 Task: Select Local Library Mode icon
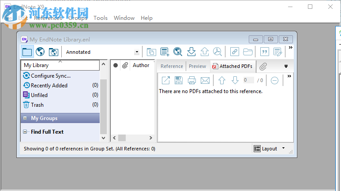[27, 52]
